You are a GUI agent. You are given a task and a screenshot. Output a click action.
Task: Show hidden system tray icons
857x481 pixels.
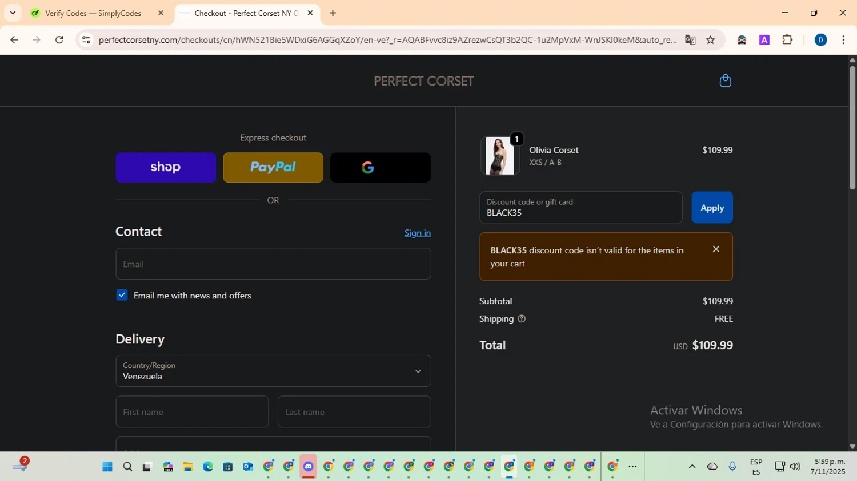692,467
